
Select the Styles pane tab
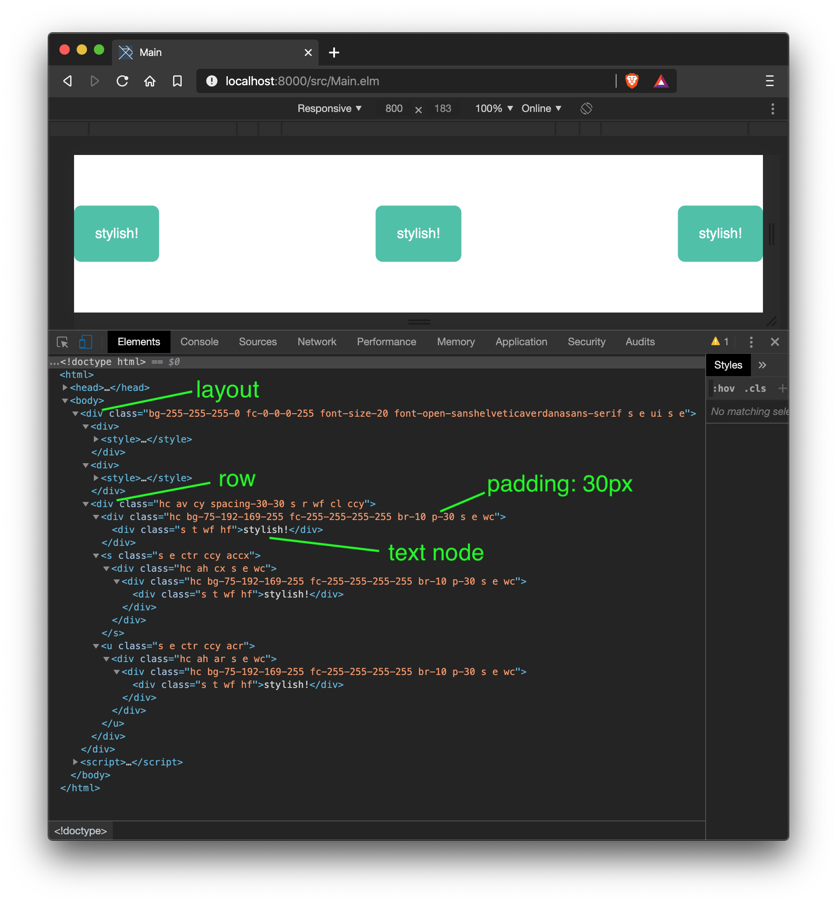coord(728,365)
